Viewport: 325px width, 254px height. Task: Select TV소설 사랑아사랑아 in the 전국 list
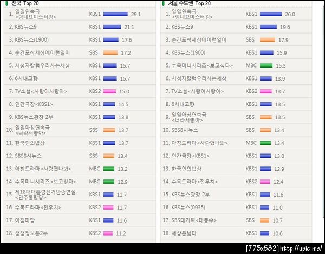(41, 91)
